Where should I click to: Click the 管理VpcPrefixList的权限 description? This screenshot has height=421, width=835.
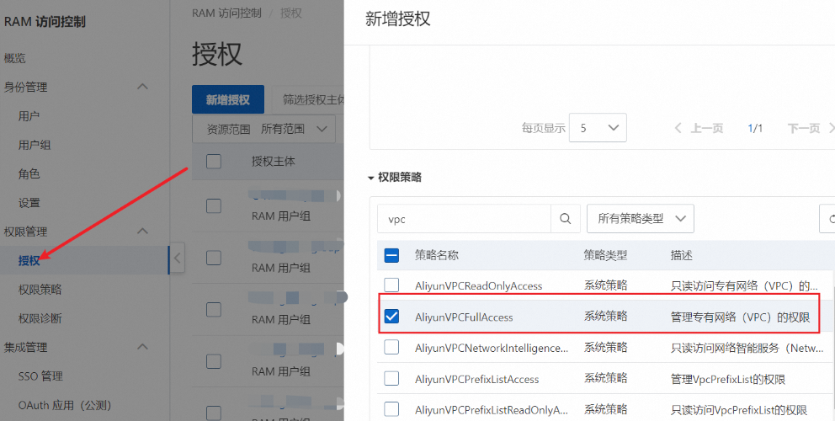pyautogui.click(x=727, y=380)
